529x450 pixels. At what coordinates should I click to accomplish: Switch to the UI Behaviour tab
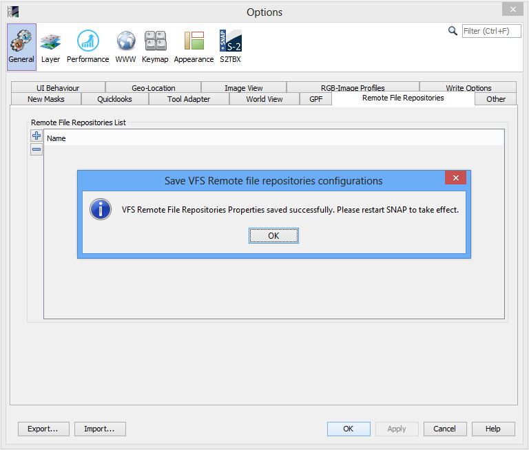pos(58,87)
